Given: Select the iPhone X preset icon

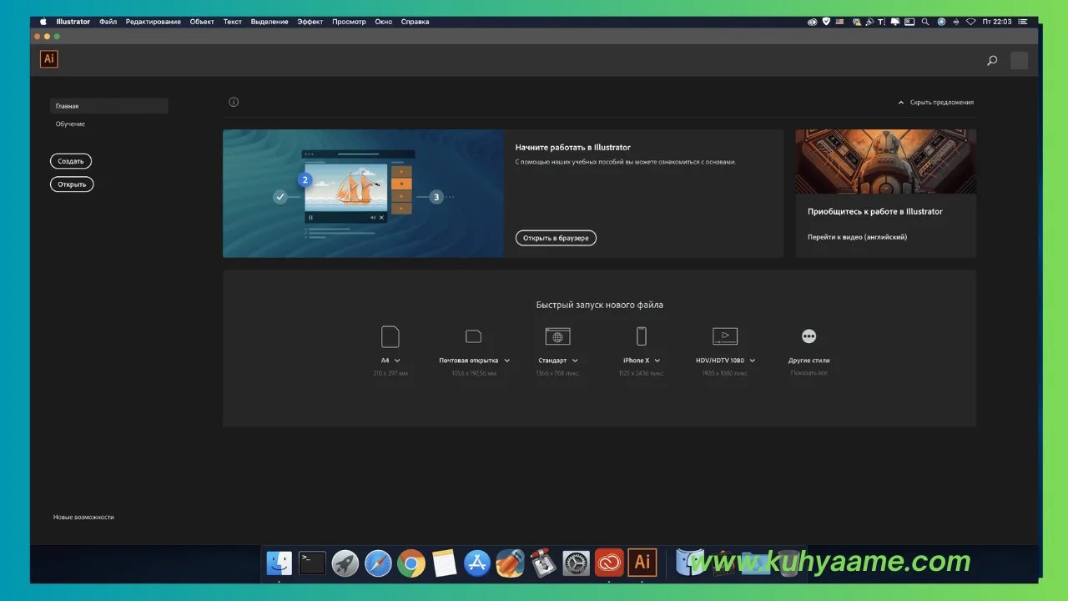Looking at the screenshot, I should 642,336.
